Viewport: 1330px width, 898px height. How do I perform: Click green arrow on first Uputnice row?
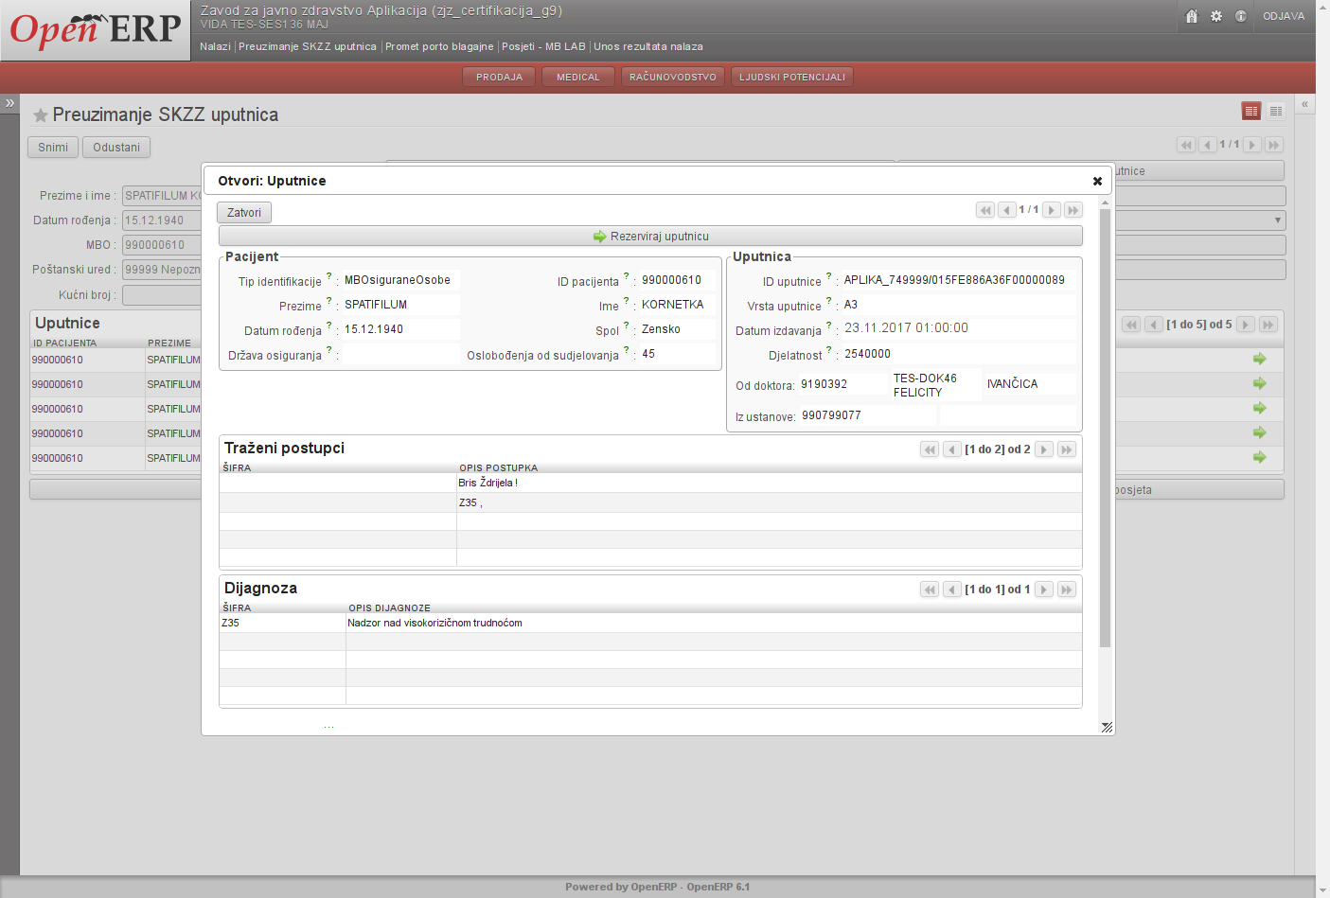(1260, 359)
